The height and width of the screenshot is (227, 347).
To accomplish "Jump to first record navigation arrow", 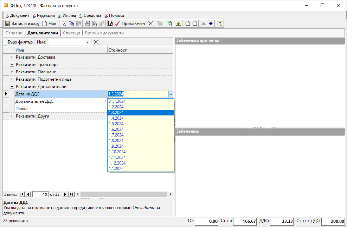I will pos(21,194).
